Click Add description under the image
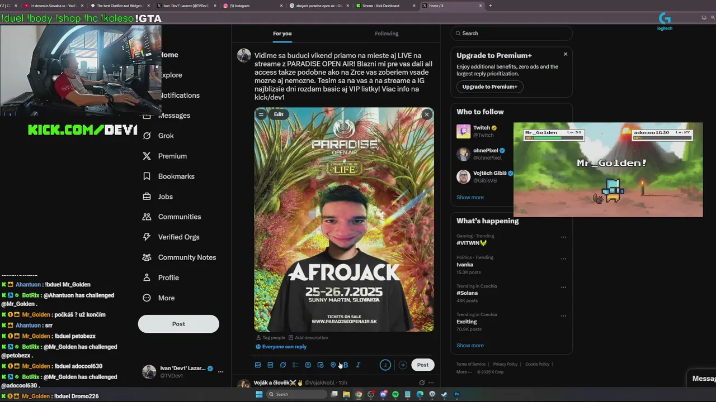The image size is (716, 402). point(308,338)
